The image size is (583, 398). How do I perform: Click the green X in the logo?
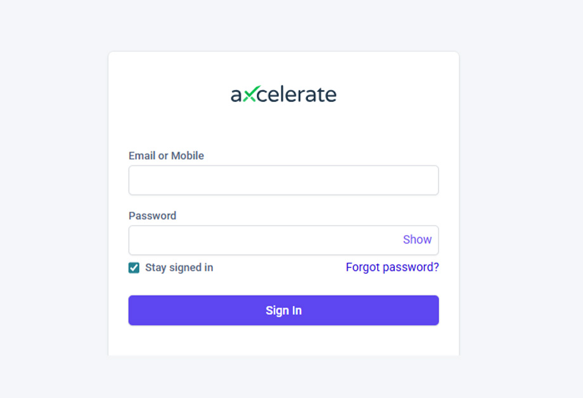click(250, 95)
